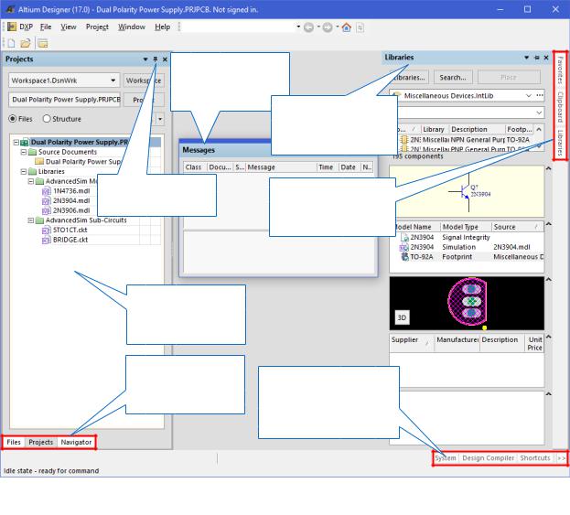Click the 2N3906.mdl model file icon
This screenshot has width=570, height=515.
pos(46,210)
